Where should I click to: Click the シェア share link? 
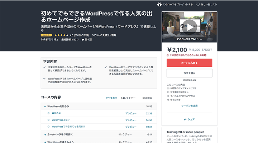190,119
